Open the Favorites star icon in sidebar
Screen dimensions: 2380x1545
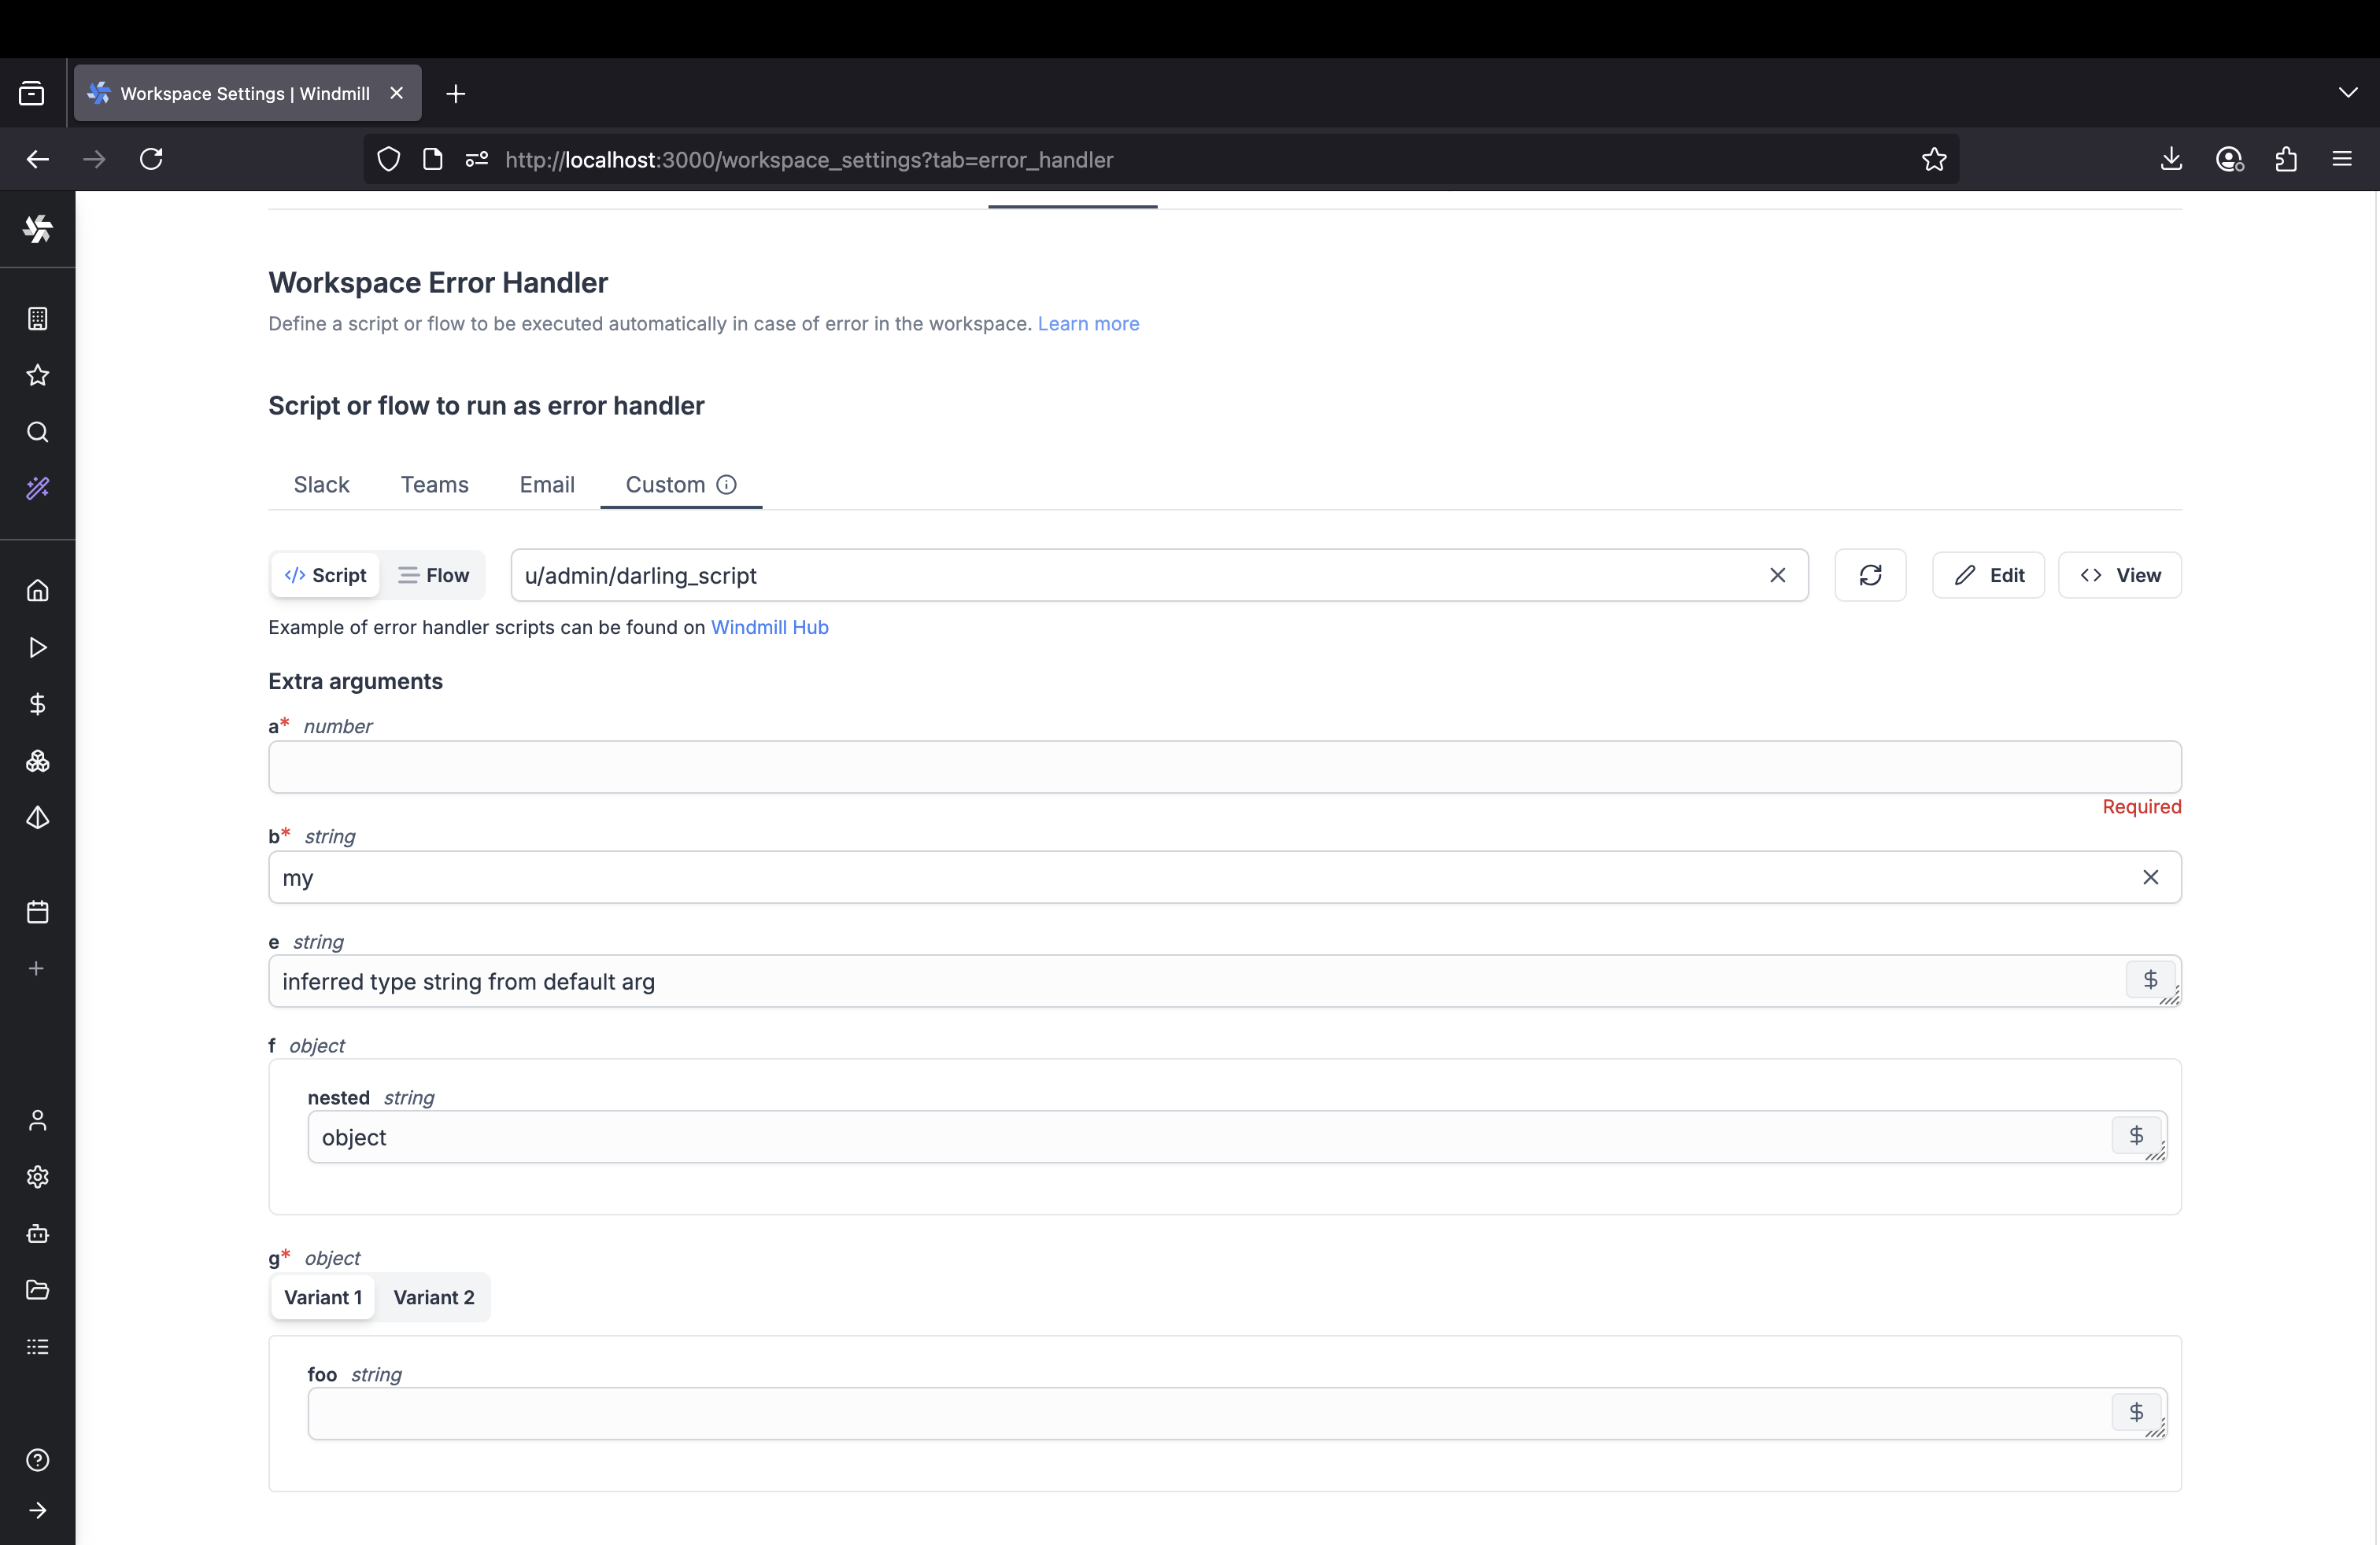[37, 374]
